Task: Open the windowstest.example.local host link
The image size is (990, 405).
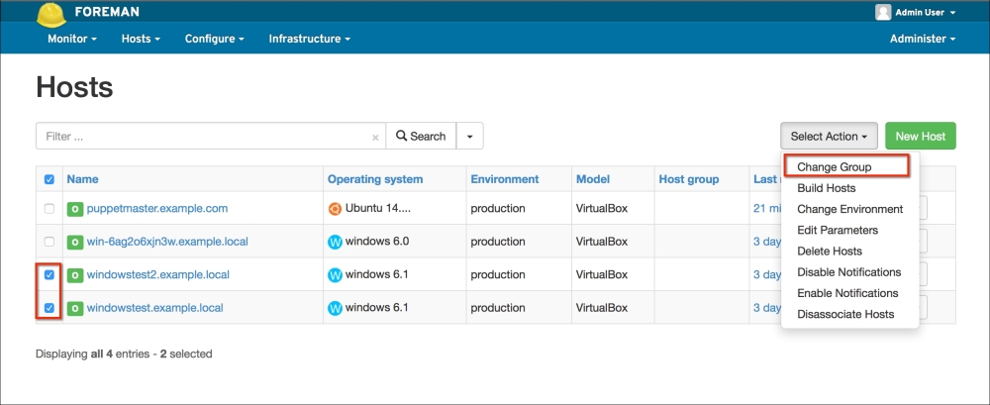Action: 154,308
